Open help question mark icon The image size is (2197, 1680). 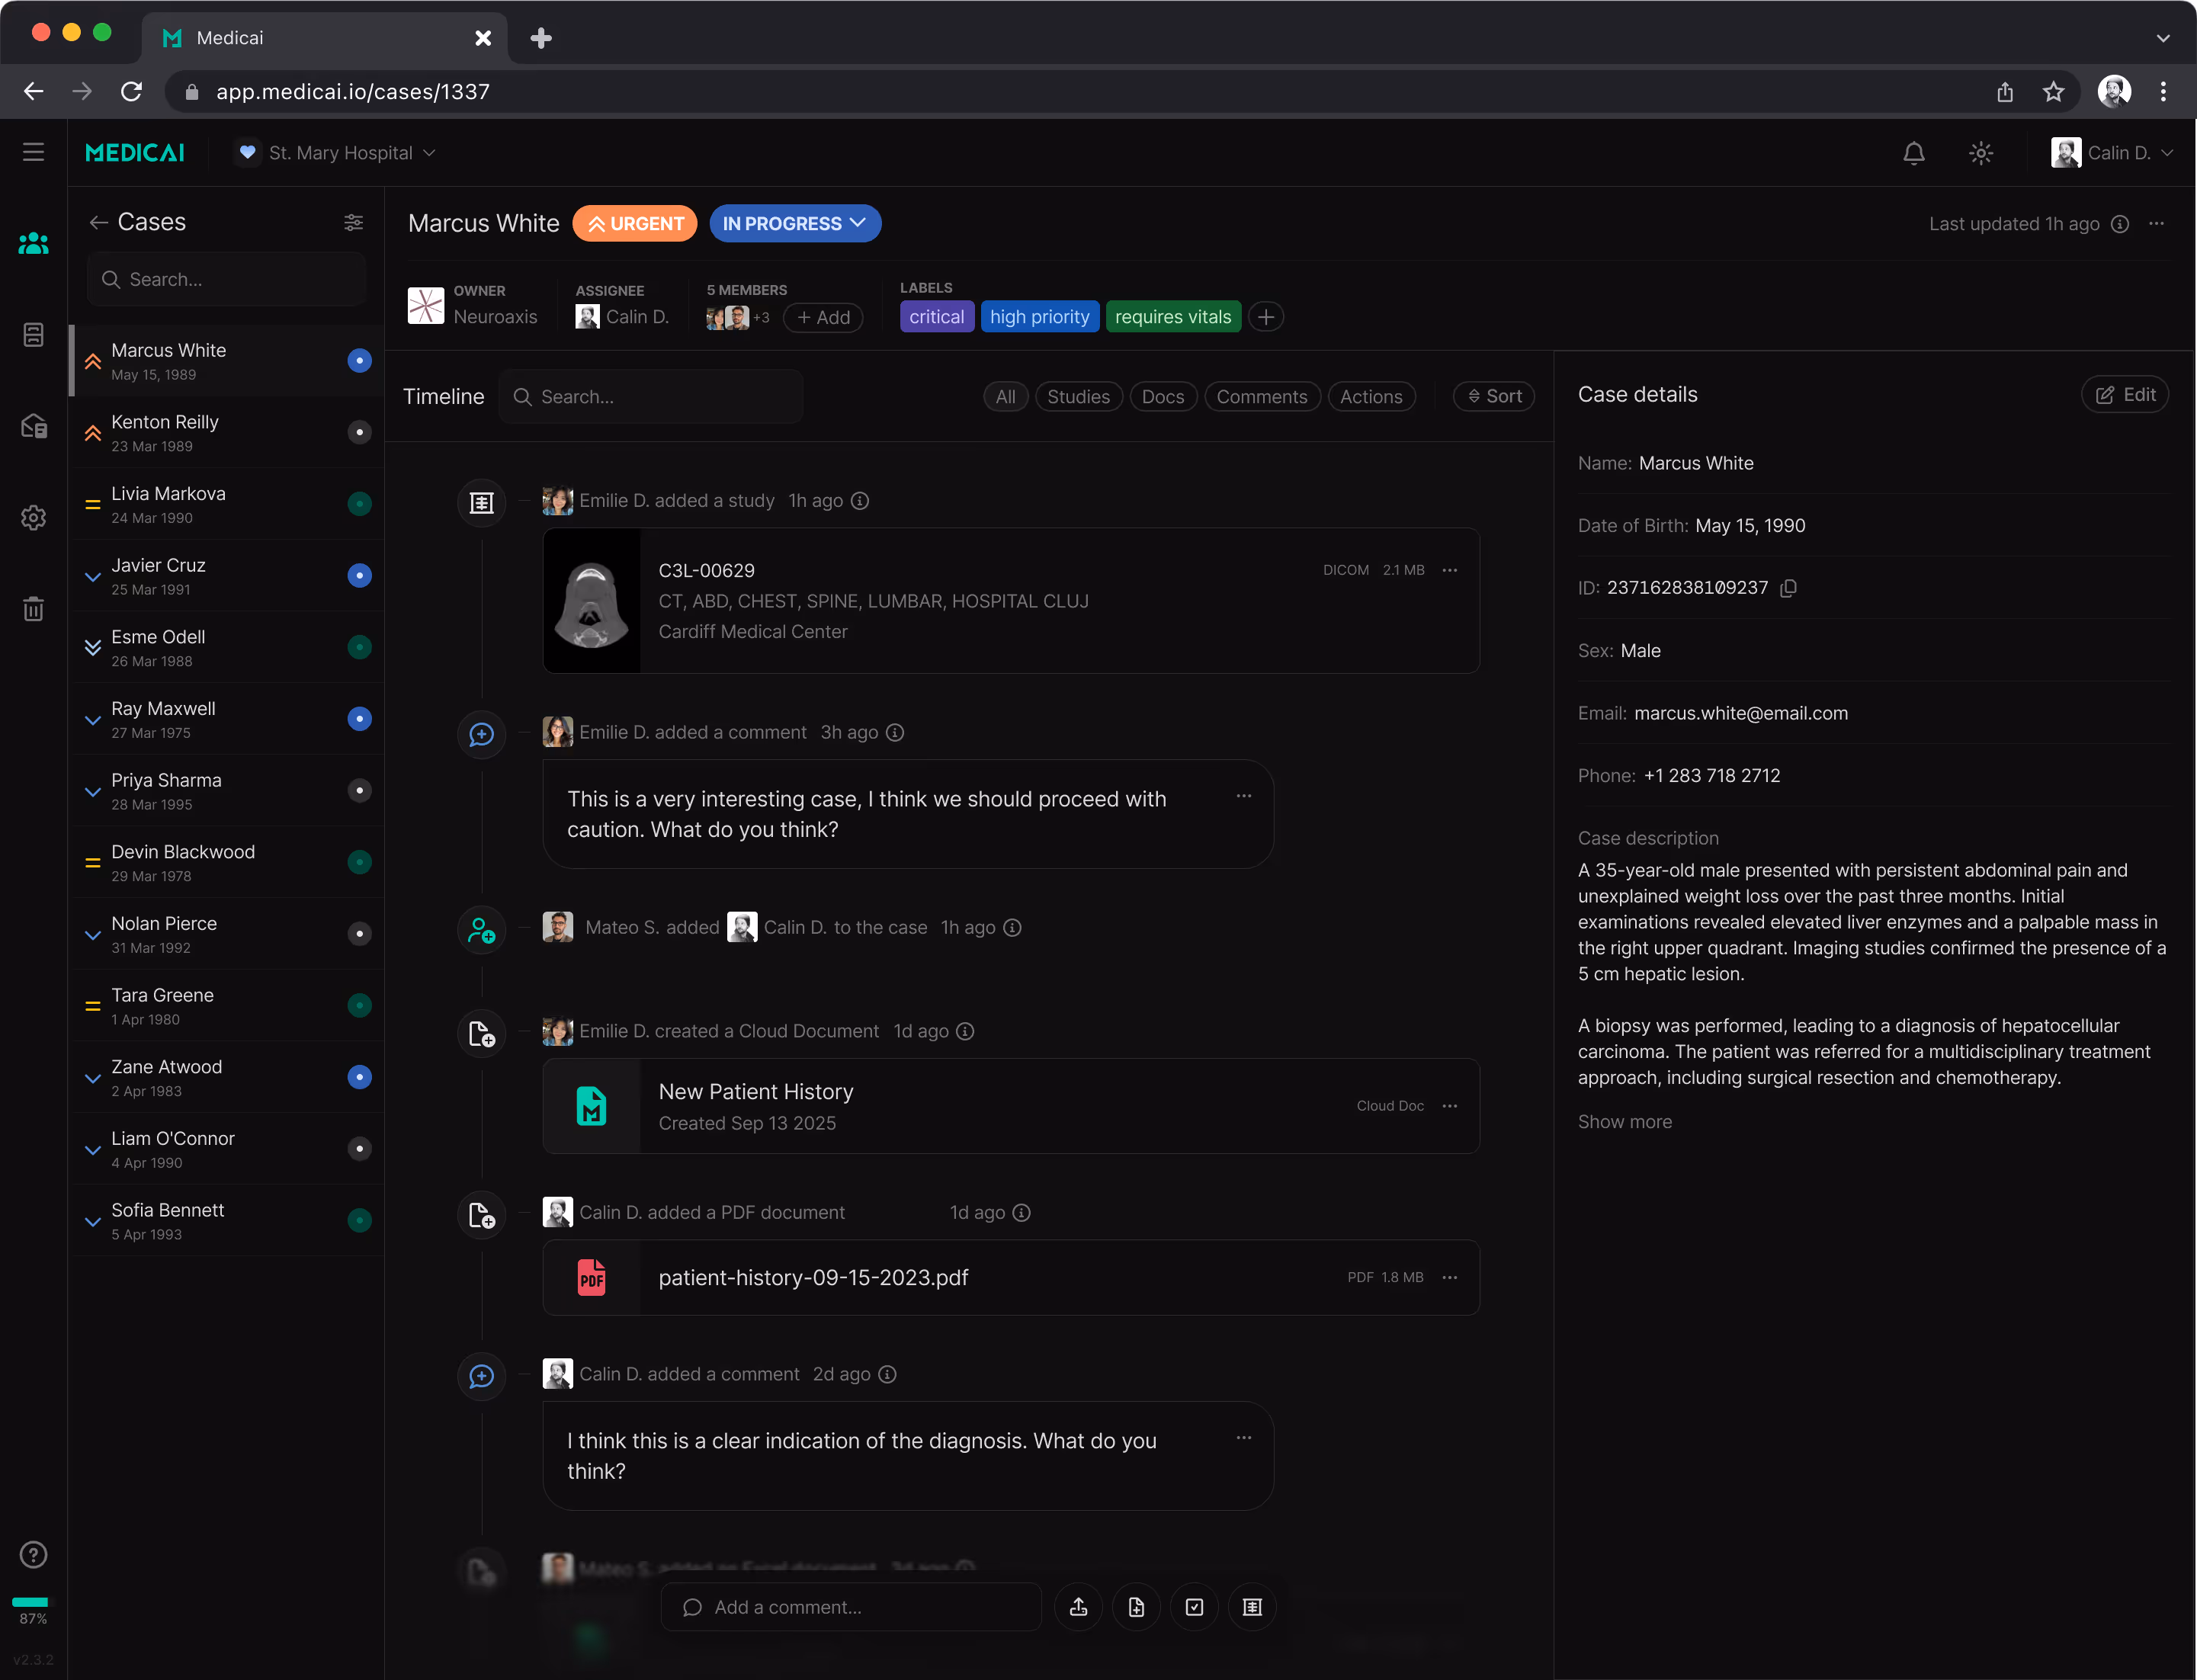click(33, 1555)
